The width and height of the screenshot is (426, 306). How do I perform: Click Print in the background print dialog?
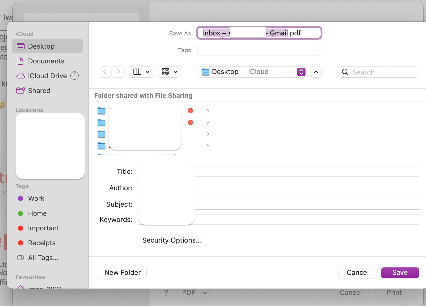point(394,293)
